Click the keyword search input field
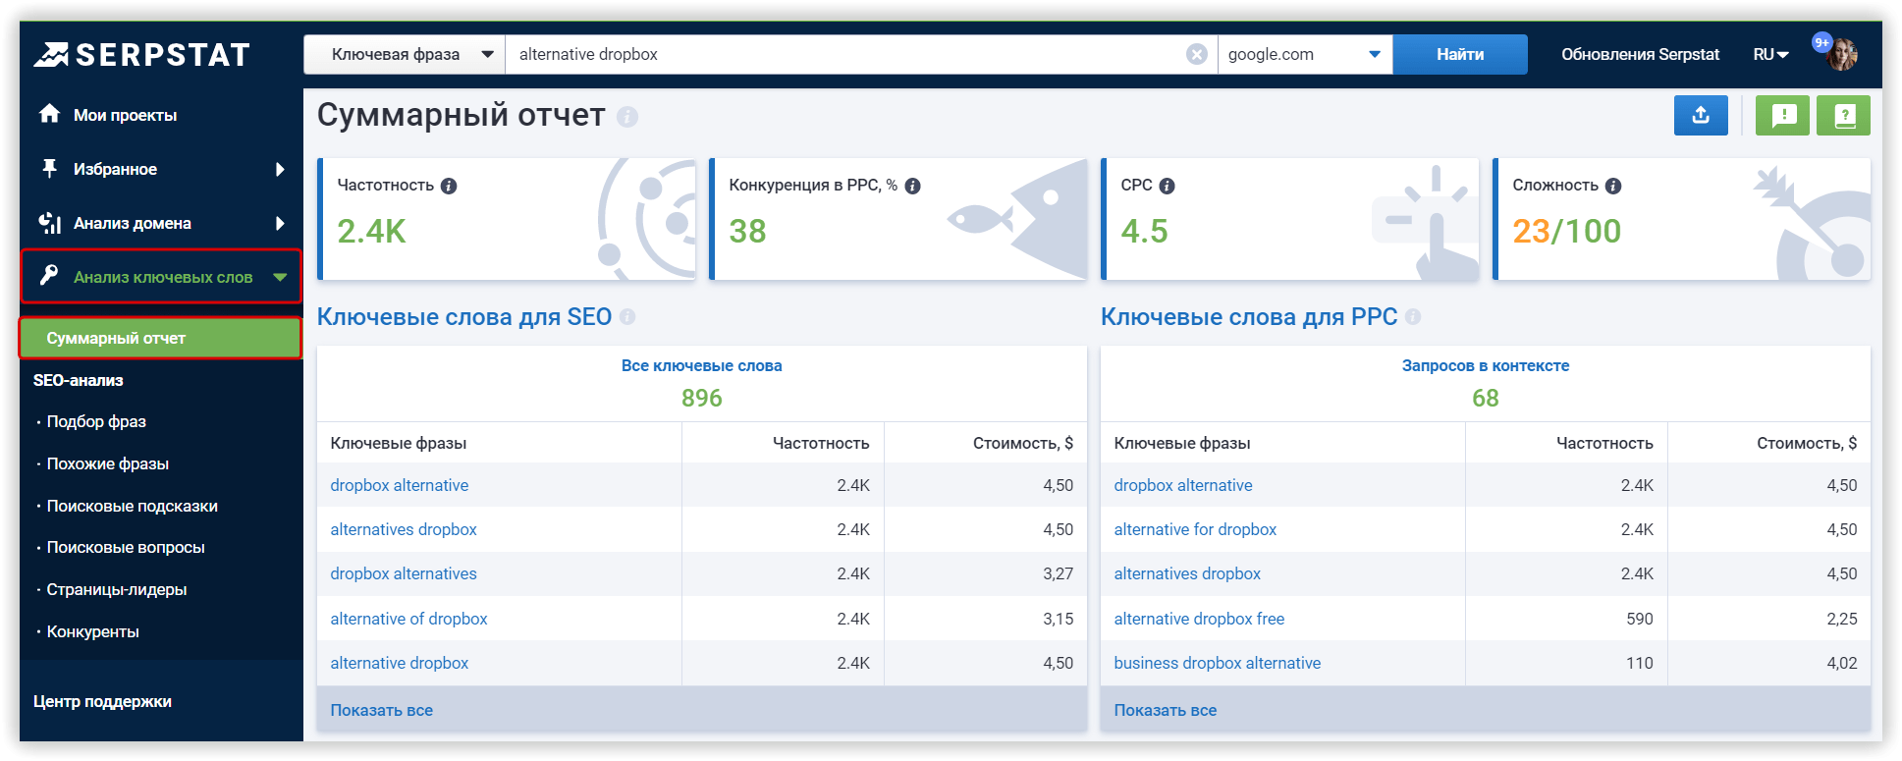Screen dimensions: 1902x761 844,54
